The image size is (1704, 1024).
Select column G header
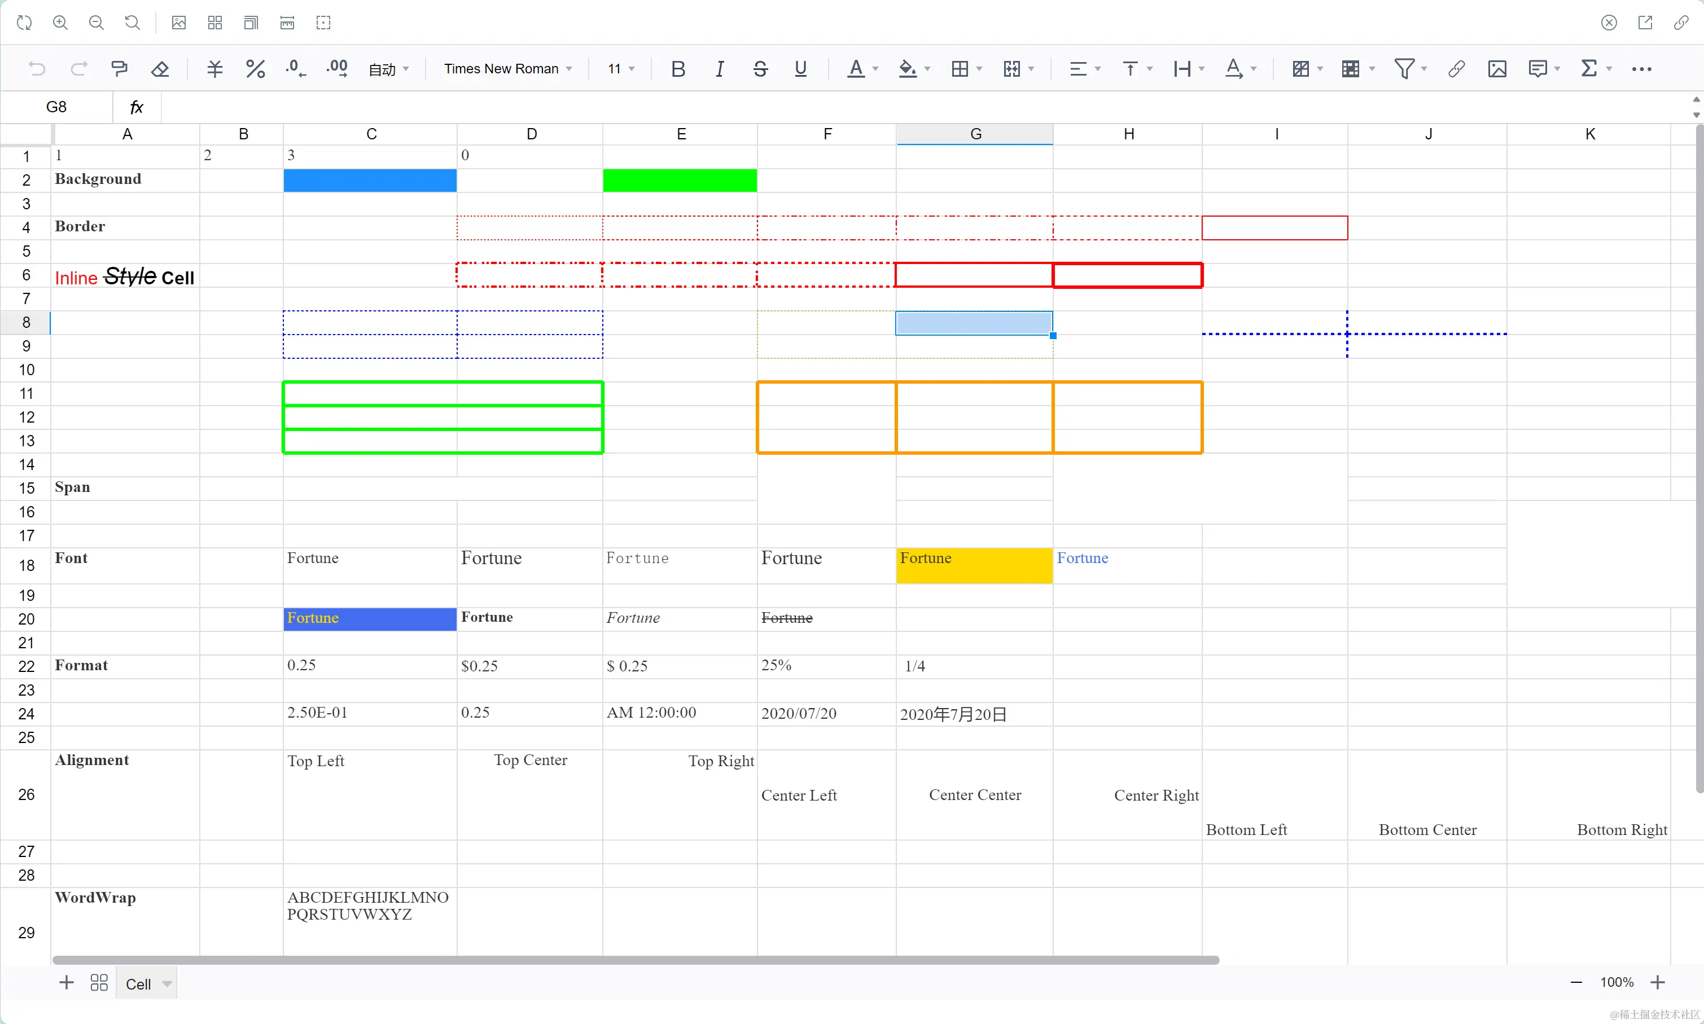click(x=975, y=134)
